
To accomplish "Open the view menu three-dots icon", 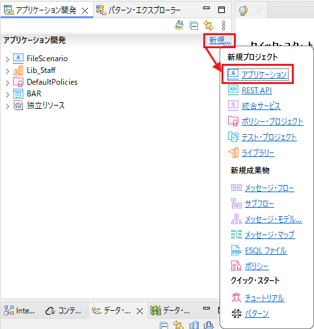I will click(x=223, y=25).
